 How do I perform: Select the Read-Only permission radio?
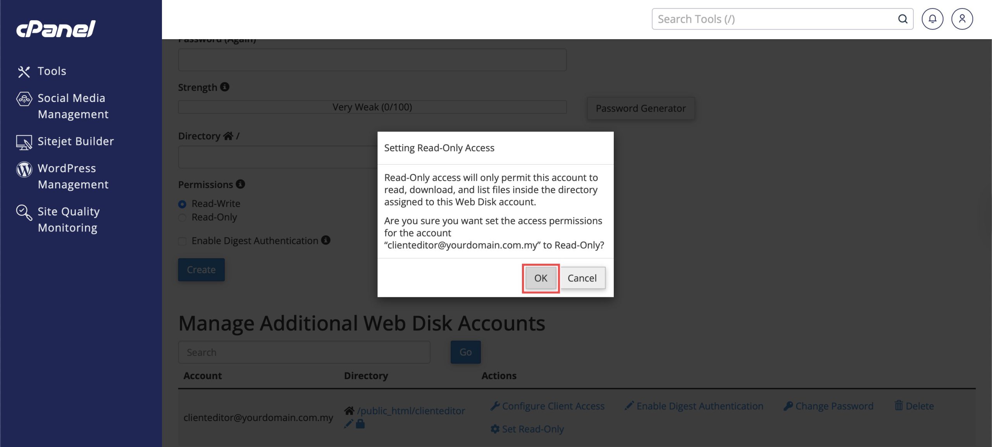click(x=182, y=217)
